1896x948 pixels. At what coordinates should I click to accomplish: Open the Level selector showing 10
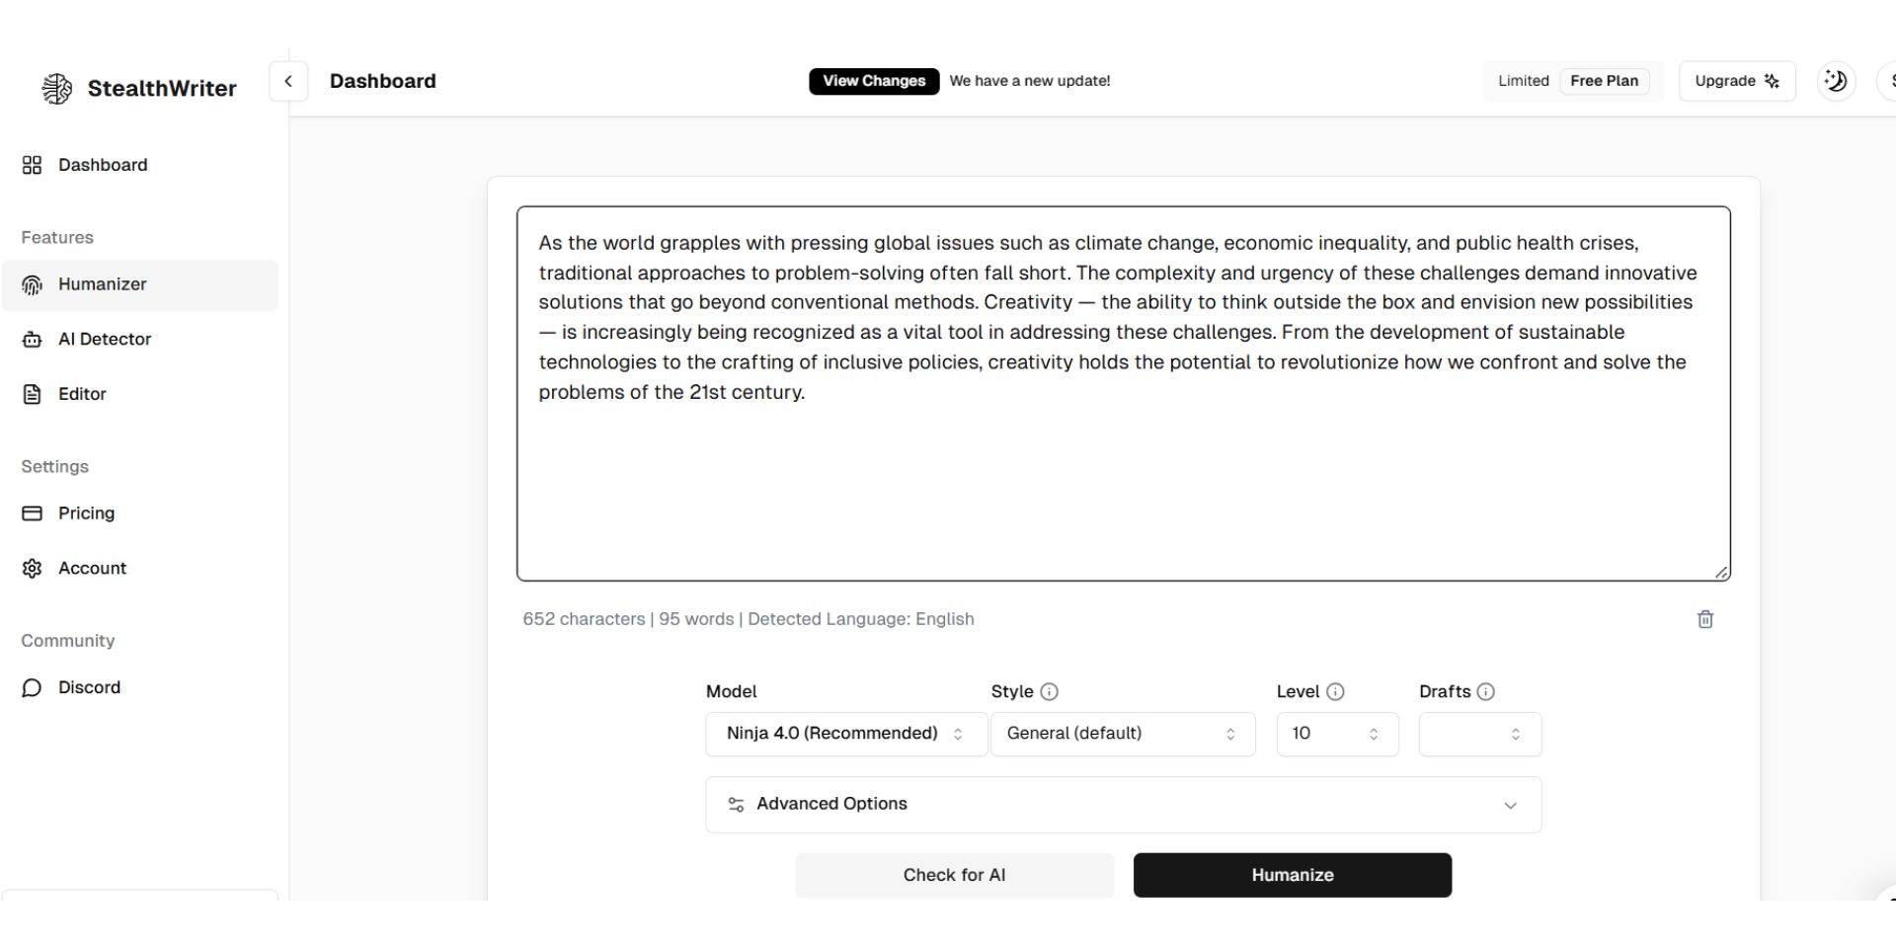[1337, 734]
